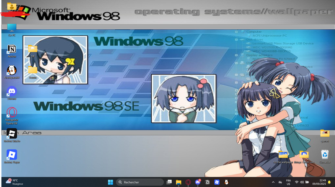Open the user profile folder on desktop
The image size is (335, 187).
(x=12, y=6)
